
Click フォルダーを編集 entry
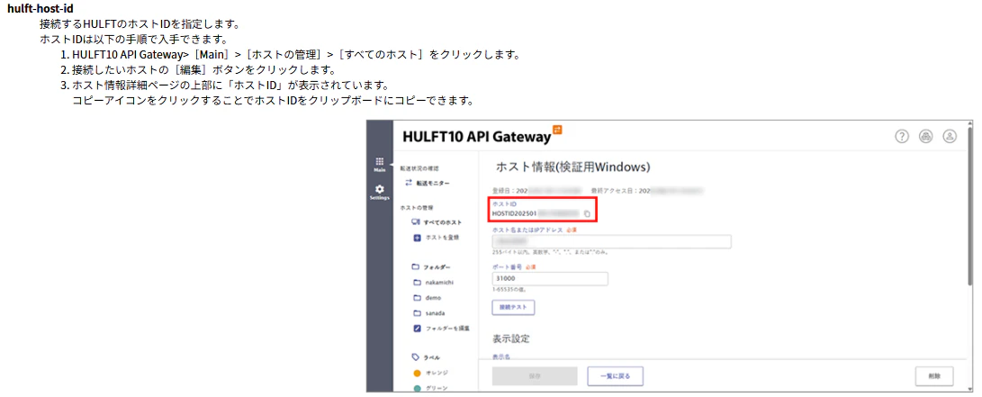[x=442, y=328]
